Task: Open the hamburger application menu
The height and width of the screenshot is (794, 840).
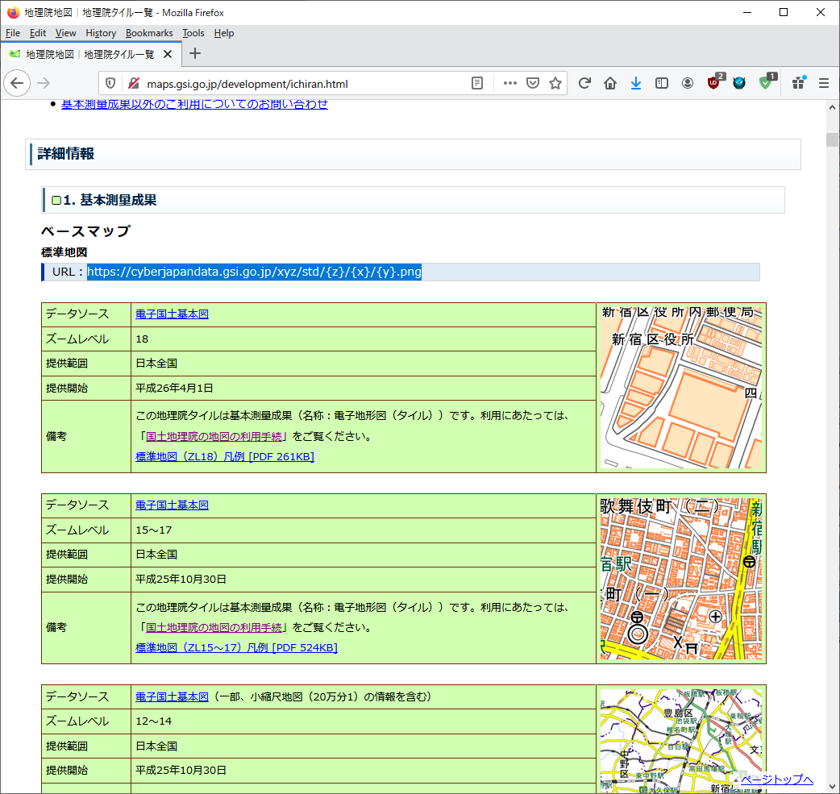Action: (x=824, y=83)
